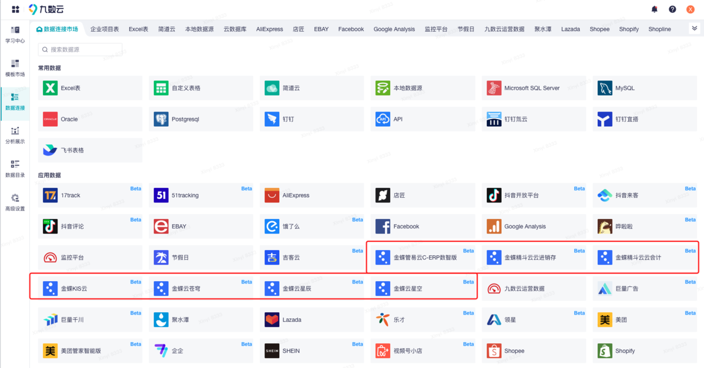Select the 饿了么 card
Image resolution: width=704 pixels, height=368 pixels.
pos(312,227)
